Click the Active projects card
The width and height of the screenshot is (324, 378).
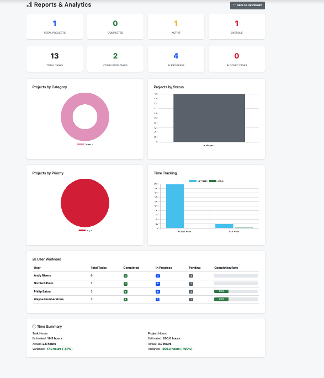tap(176, 26)
